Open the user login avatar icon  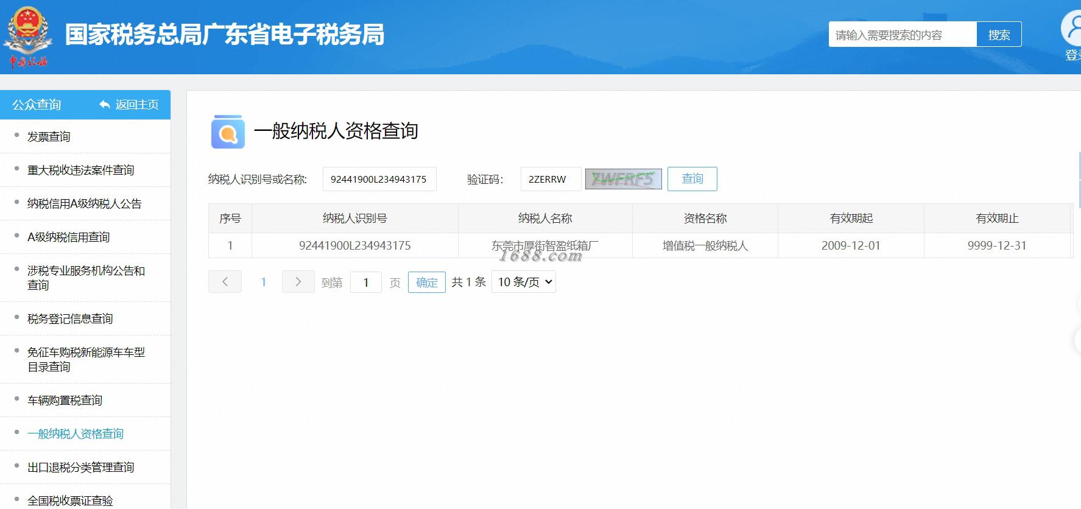pyautogui.click(x=1072, y=28)
